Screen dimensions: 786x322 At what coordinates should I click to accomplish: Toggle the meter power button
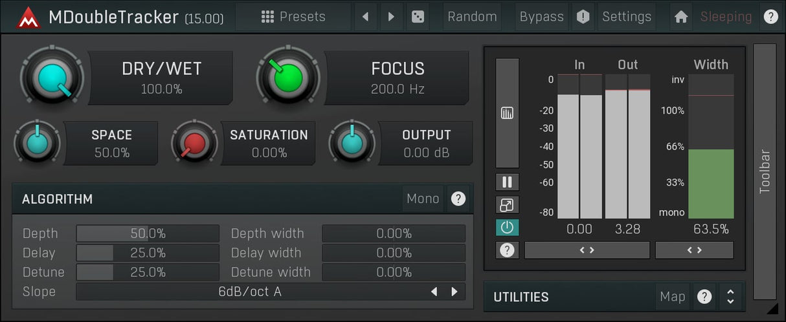point(507,228)
